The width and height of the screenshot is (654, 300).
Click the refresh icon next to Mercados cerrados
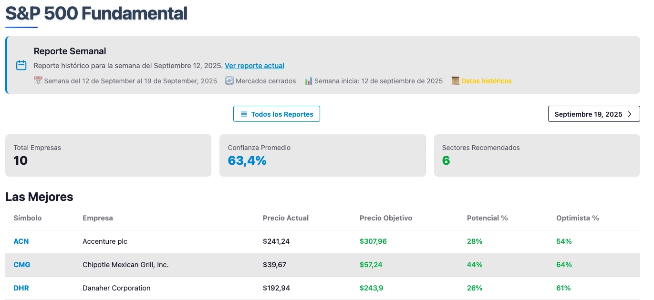tap(229, 81)
